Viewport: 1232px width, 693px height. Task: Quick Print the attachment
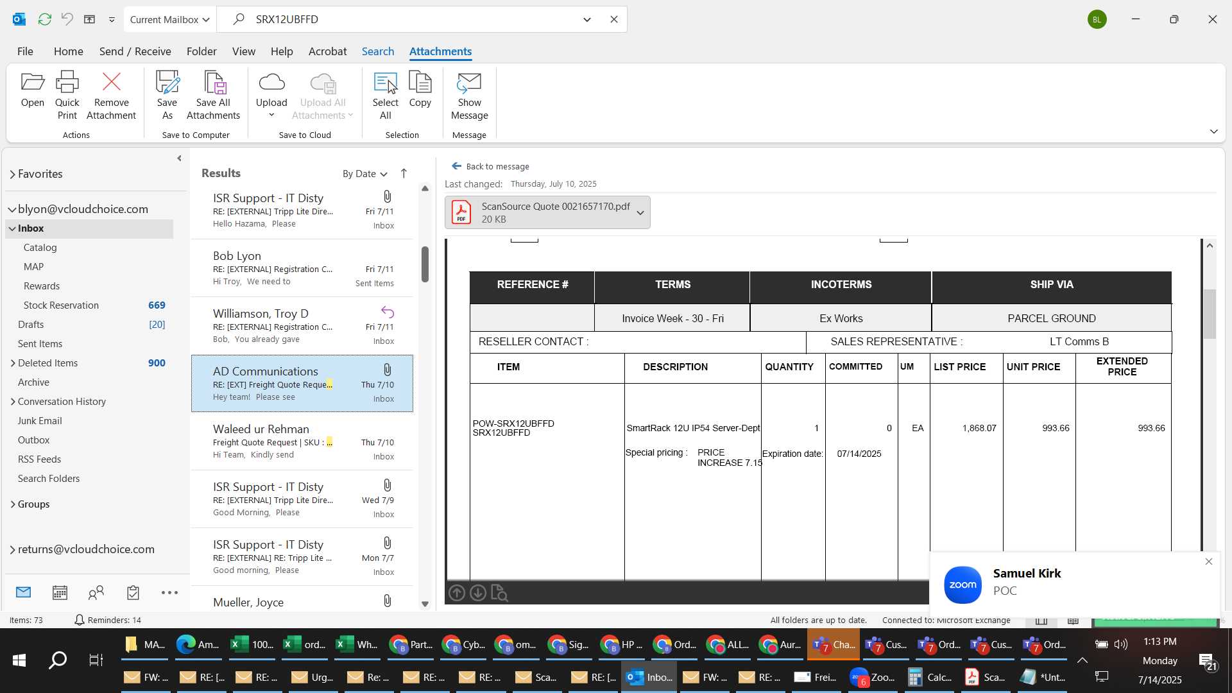[67, 95]
